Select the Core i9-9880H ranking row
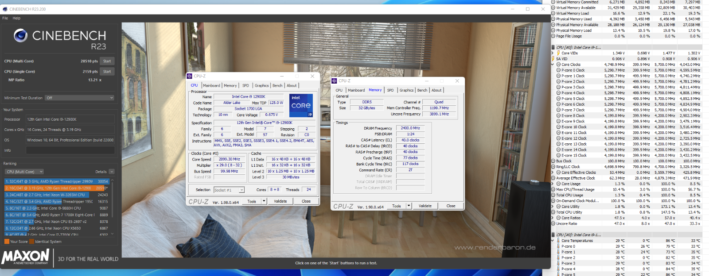This screenshot has width=709, height=276. click(x=57, y=208)
